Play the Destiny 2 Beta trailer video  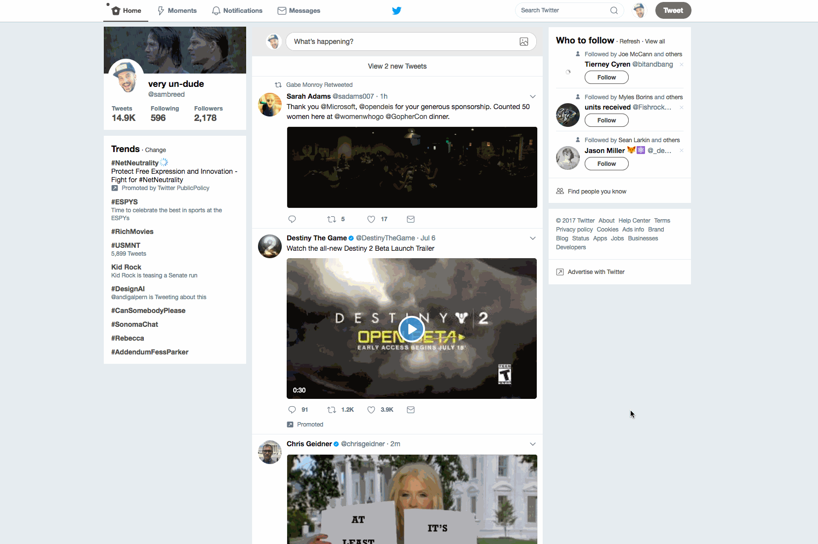pos(411,329)
